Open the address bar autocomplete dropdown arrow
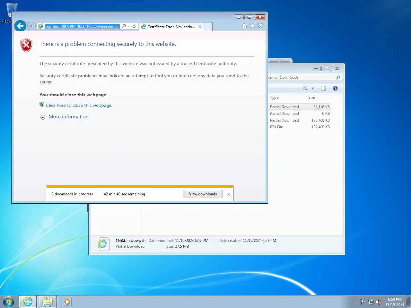411x308 pixels. pos(129,26)
